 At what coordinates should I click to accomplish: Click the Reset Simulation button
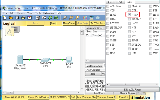pyautogui.click(x=94, y=66)
